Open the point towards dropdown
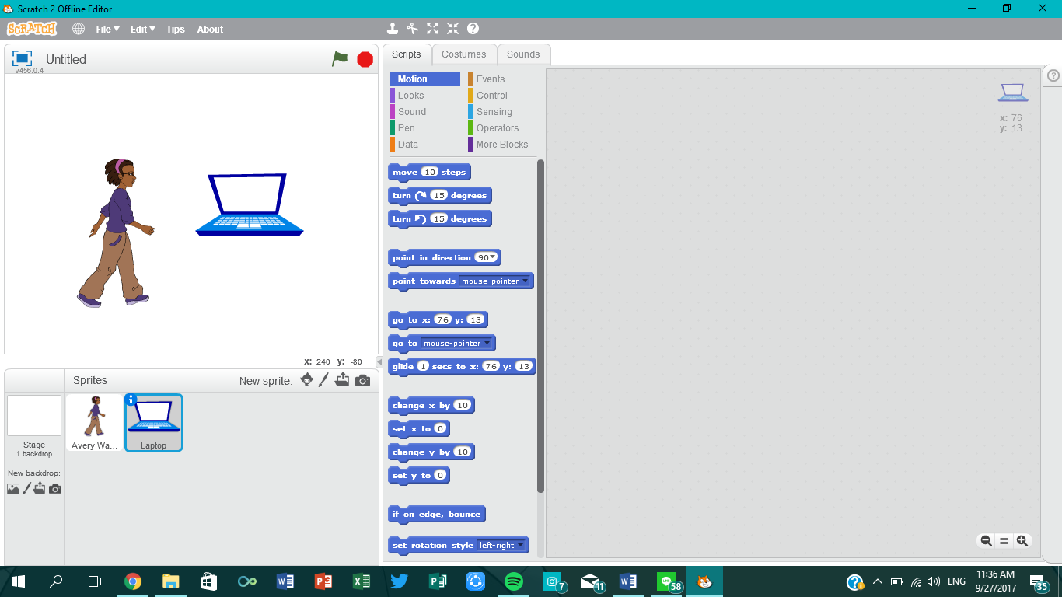The image size is (1062, 597). (x=524, y=281)
